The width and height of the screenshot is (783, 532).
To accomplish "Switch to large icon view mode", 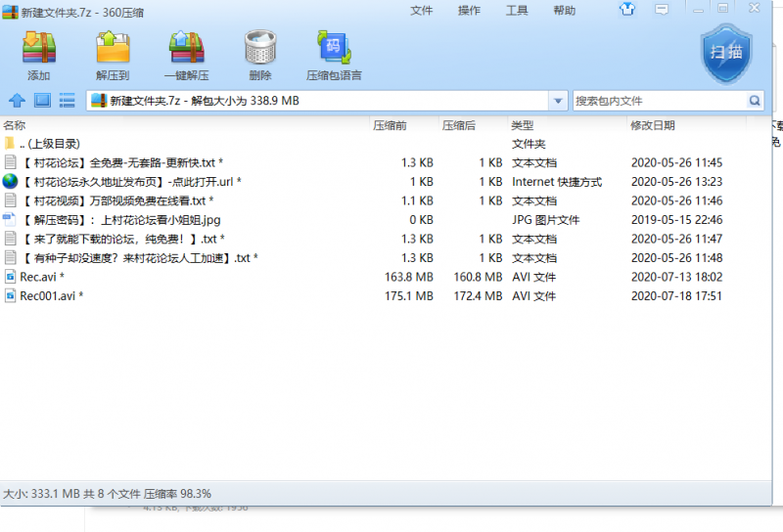I will (x=42, y=100).
